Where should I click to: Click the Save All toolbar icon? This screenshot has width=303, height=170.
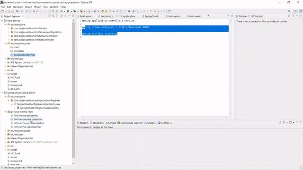coord(13,11)
